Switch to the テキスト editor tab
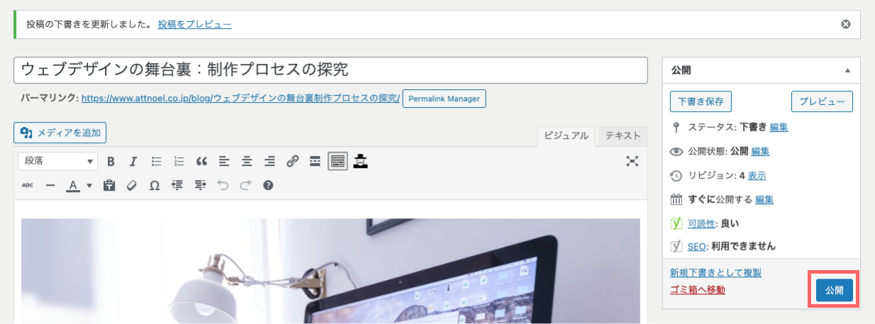875x324 pixels. click(x=623, y=136)
